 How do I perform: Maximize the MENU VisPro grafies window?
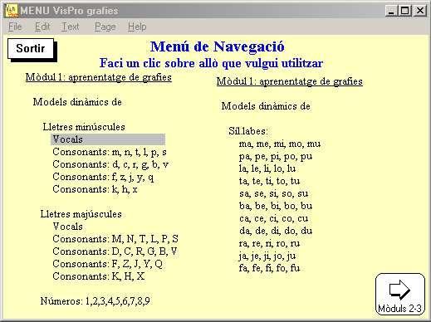point(404,11)
